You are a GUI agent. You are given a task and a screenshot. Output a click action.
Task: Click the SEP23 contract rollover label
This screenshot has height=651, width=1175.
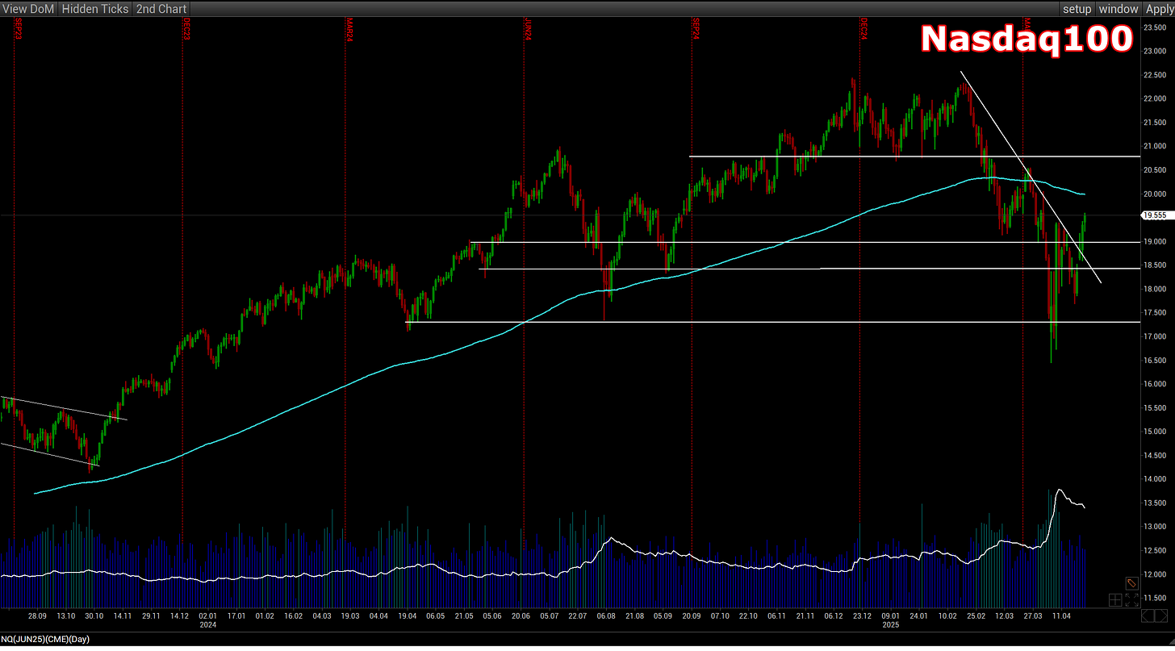tap(19, 28)
